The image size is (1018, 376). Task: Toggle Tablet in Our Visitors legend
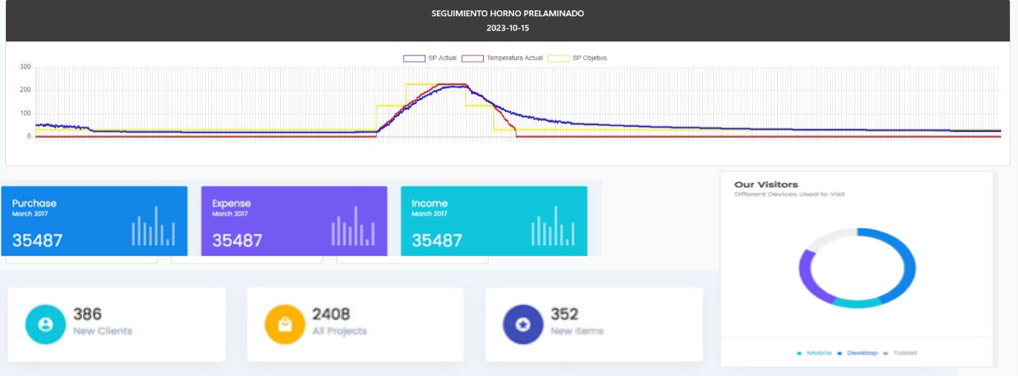coord(901,353)
